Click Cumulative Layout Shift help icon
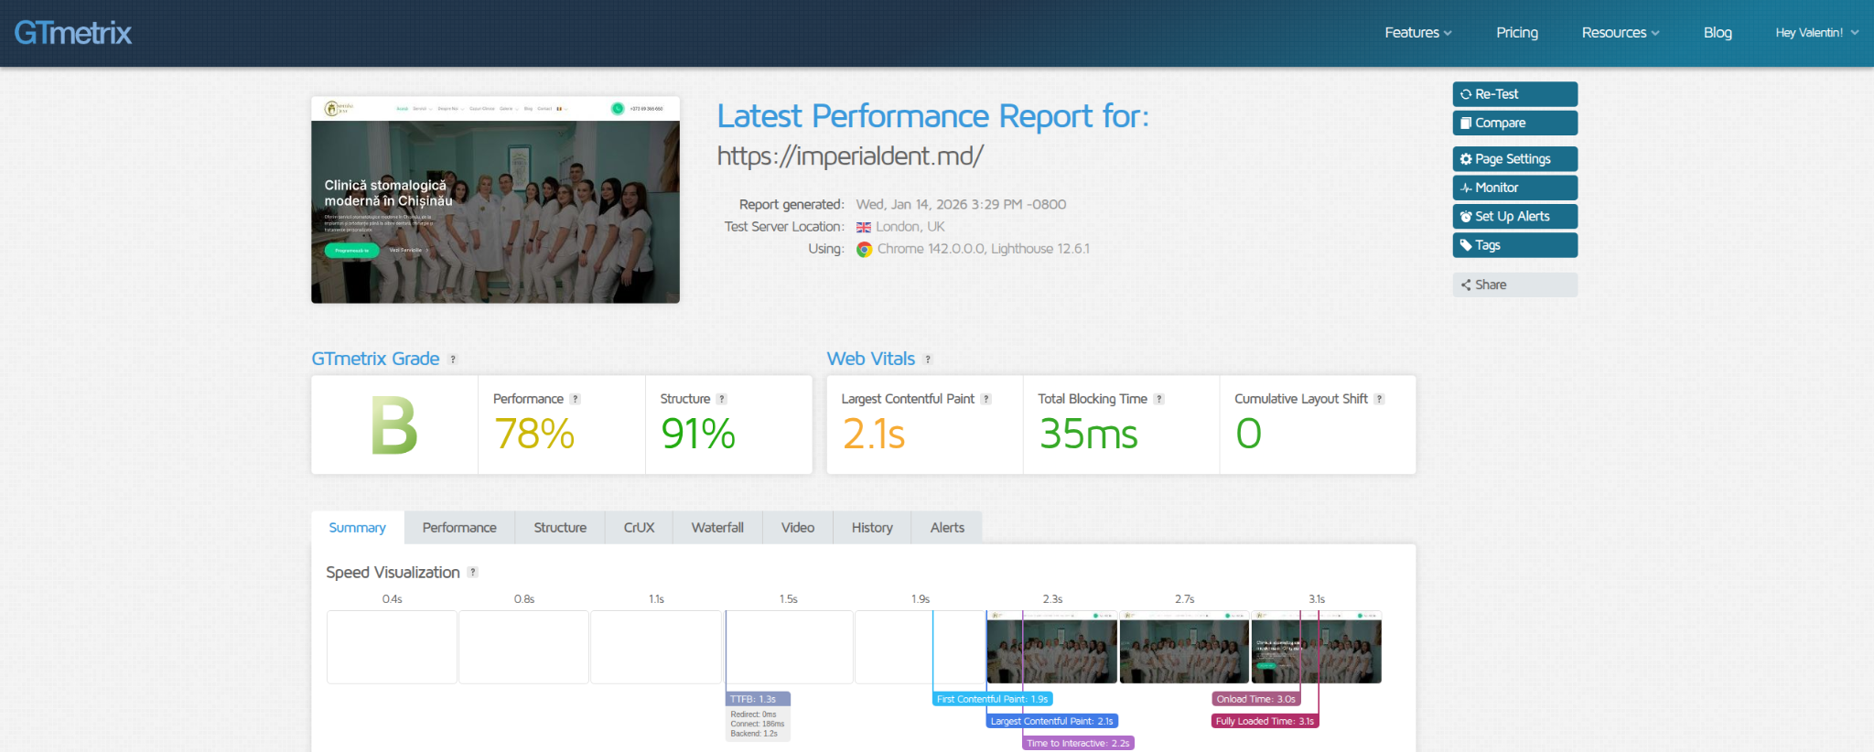 (x=1380, y=399)
